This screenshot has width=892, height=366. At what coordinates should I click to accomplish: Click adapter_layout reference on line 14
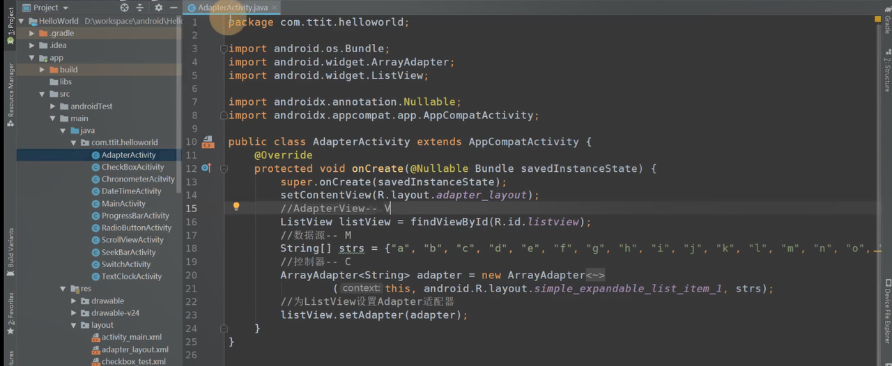pyautogui.click(x=482, y=196)
